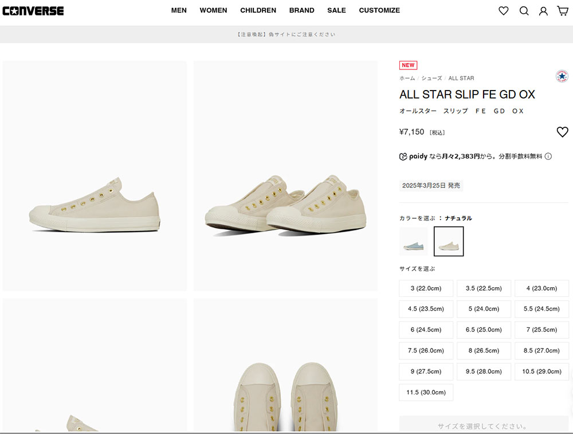Open the shopping cart icon

pos(563,10)
